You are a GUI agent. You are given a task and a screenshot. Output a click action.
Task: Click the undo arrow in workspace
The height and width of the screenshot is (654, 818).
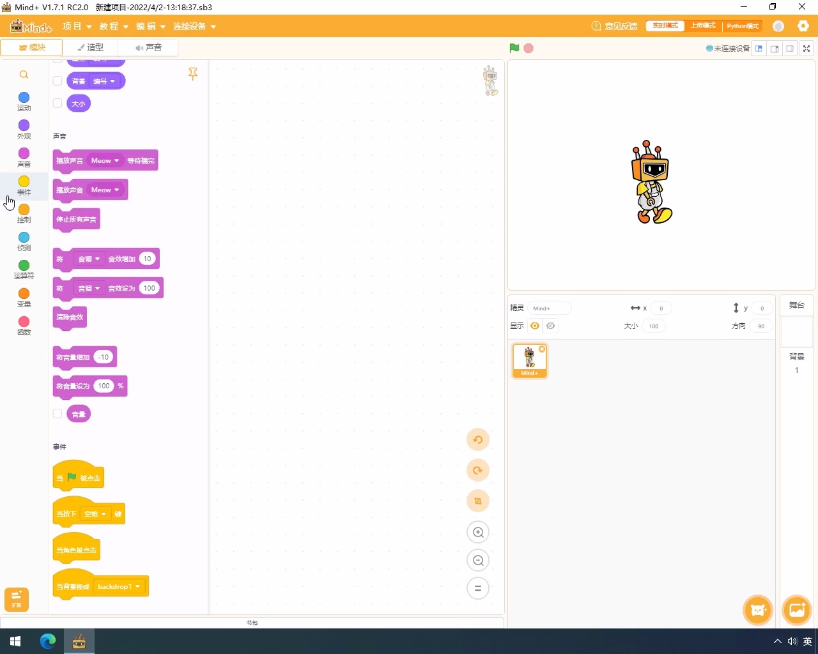click(x=478, y=440)
